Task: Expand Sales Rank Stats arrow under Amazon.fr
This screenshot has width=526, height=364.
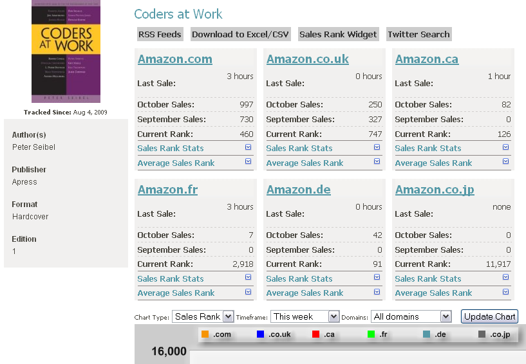Action: point(249,277)
